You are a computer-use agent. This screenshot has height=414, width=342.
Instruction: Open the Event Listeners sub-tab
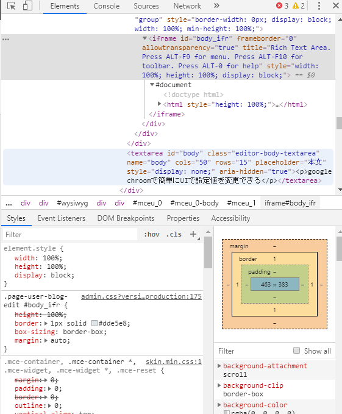tap(61, 218)
